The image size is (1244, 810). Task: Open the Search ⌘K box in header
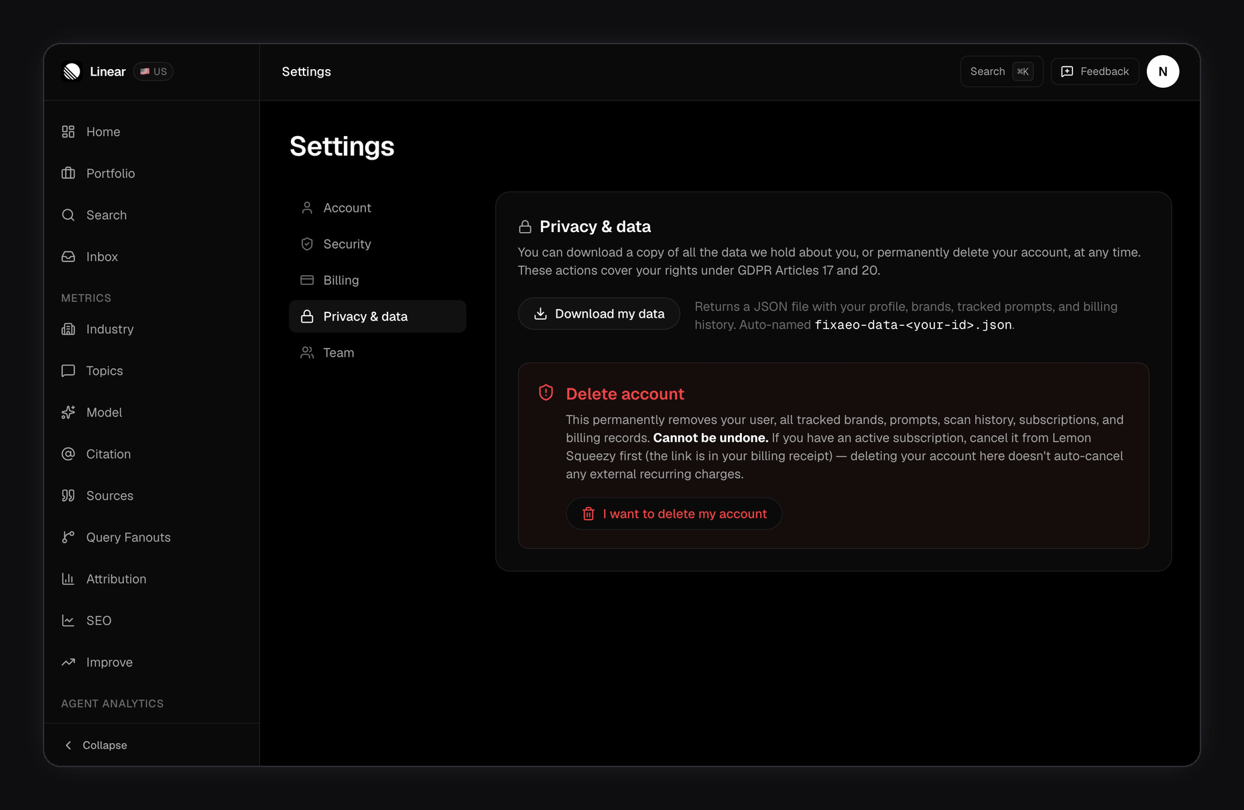click(x=1001, y=72)
